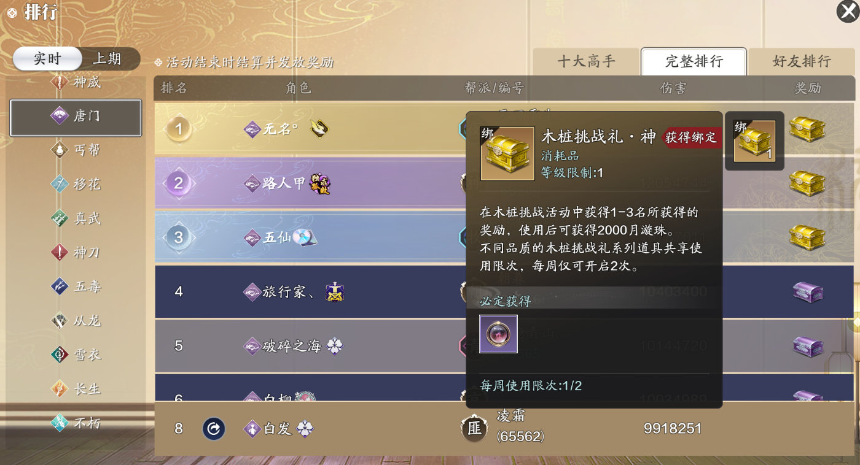Click the gold chest reward for rank 1
Image resolution: width=860 pixels, height=465 pixels.
807,129
